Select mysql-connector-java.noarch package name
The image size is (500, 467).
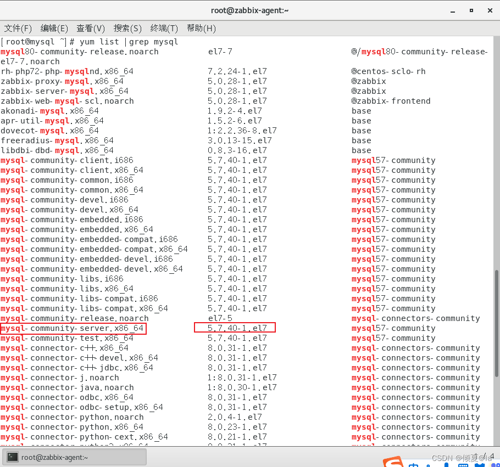[67, 387]
